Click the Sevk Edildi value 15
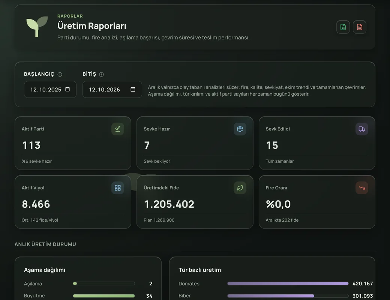Image resolution: width=390 pixels, height=300 pixels. (x=272, y=145)
